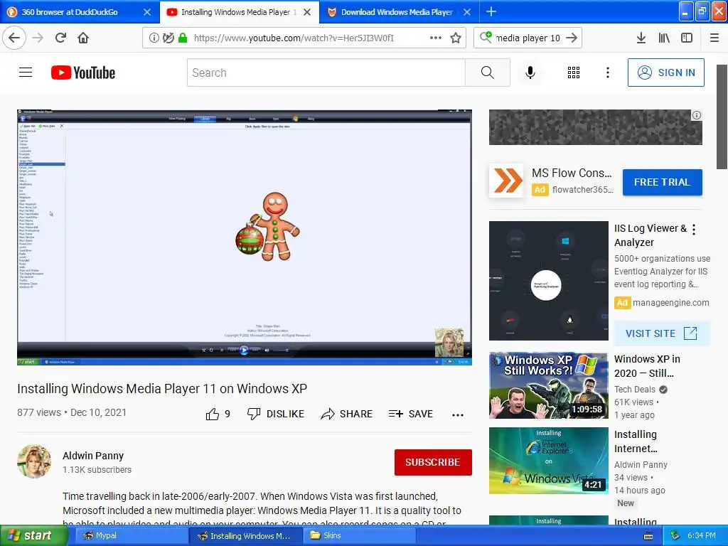728x546 pixels.
Task: Click the taskbar keyboard icon
Action: click(648, 536)
